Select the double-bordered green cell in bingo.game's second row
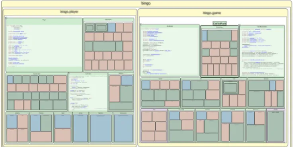The height and width of the screenshot is (147, 293). pyautogui.click(x=230, y=88)
